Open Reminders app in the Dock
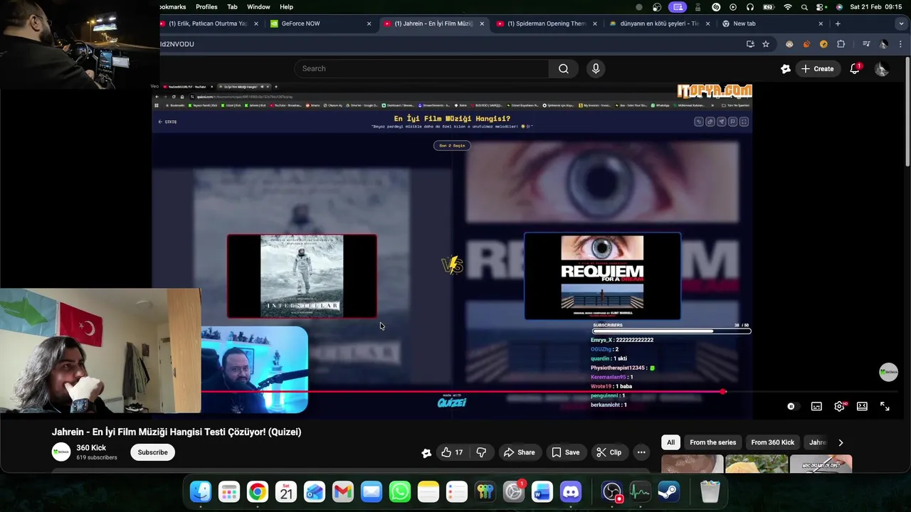911x512 pixels. click(457, 491)
